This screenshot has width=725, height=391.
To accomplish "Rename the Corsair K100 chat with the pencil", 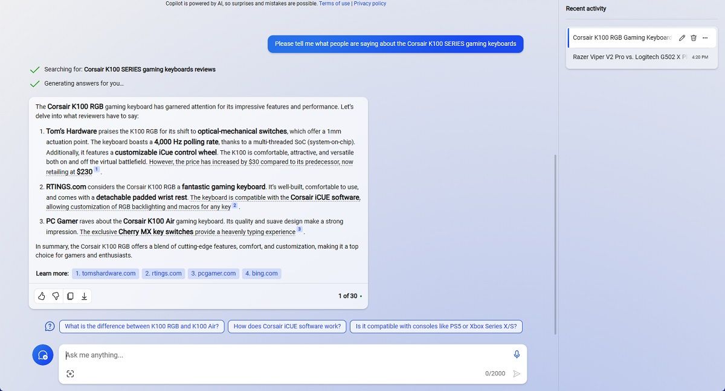I will tap(681, 37).
